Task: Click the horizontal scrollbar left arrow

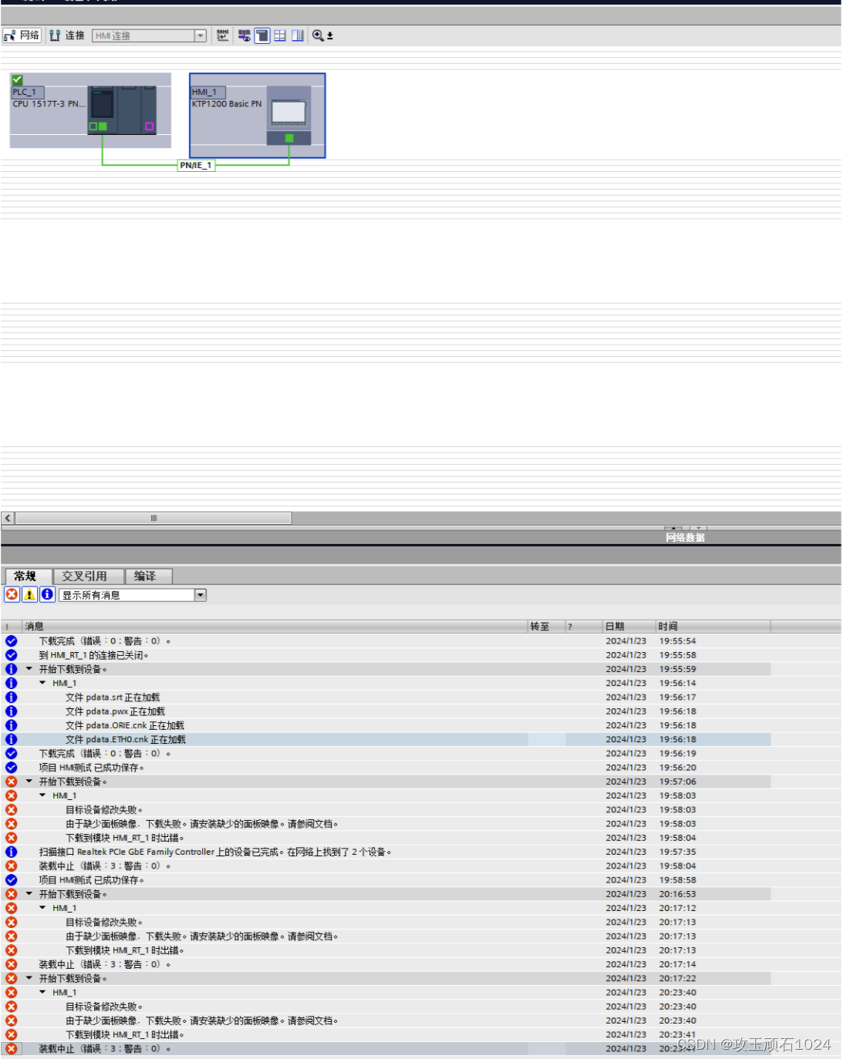Action: (x=8, y=518)
